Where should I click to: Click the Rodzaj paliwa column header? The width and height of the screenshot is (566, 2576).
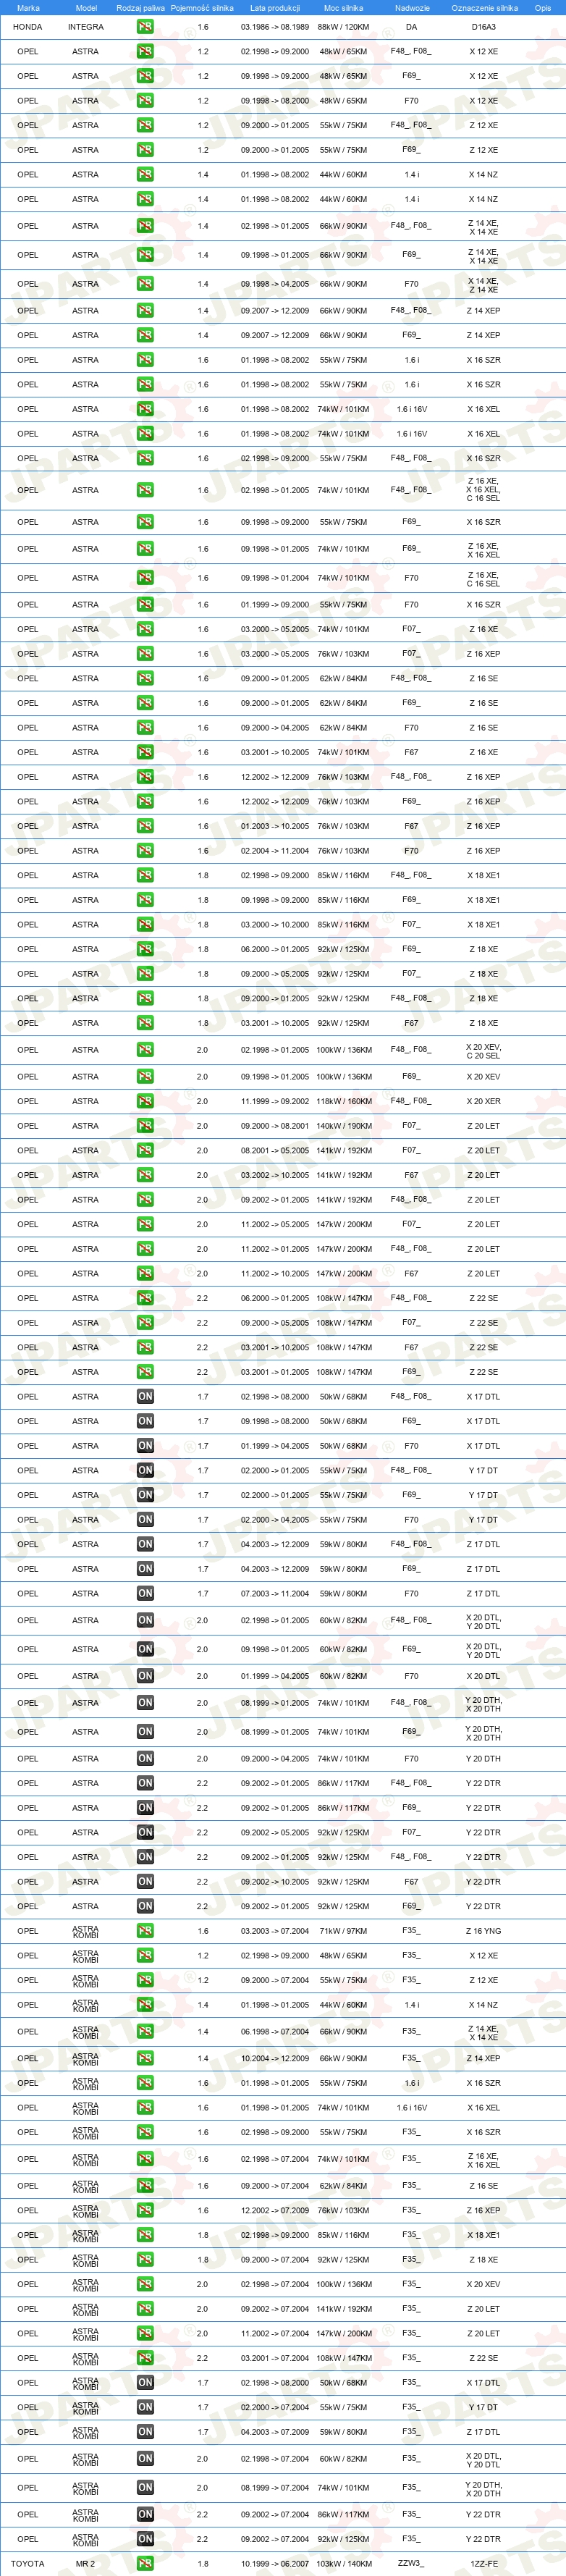pyautogui.click(x=140, y=8)
